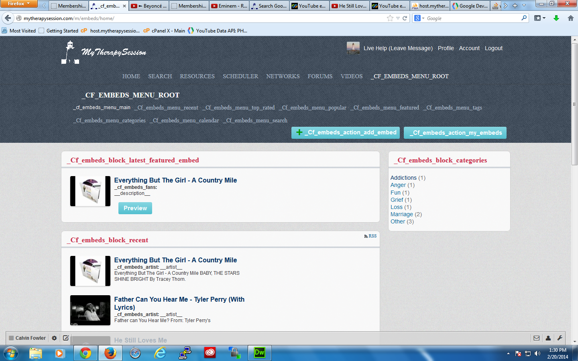Viewport: 578px width, 361px height.
Task: Switch to the Eminem YouTube tab
Action: click(x=229, y=6)
